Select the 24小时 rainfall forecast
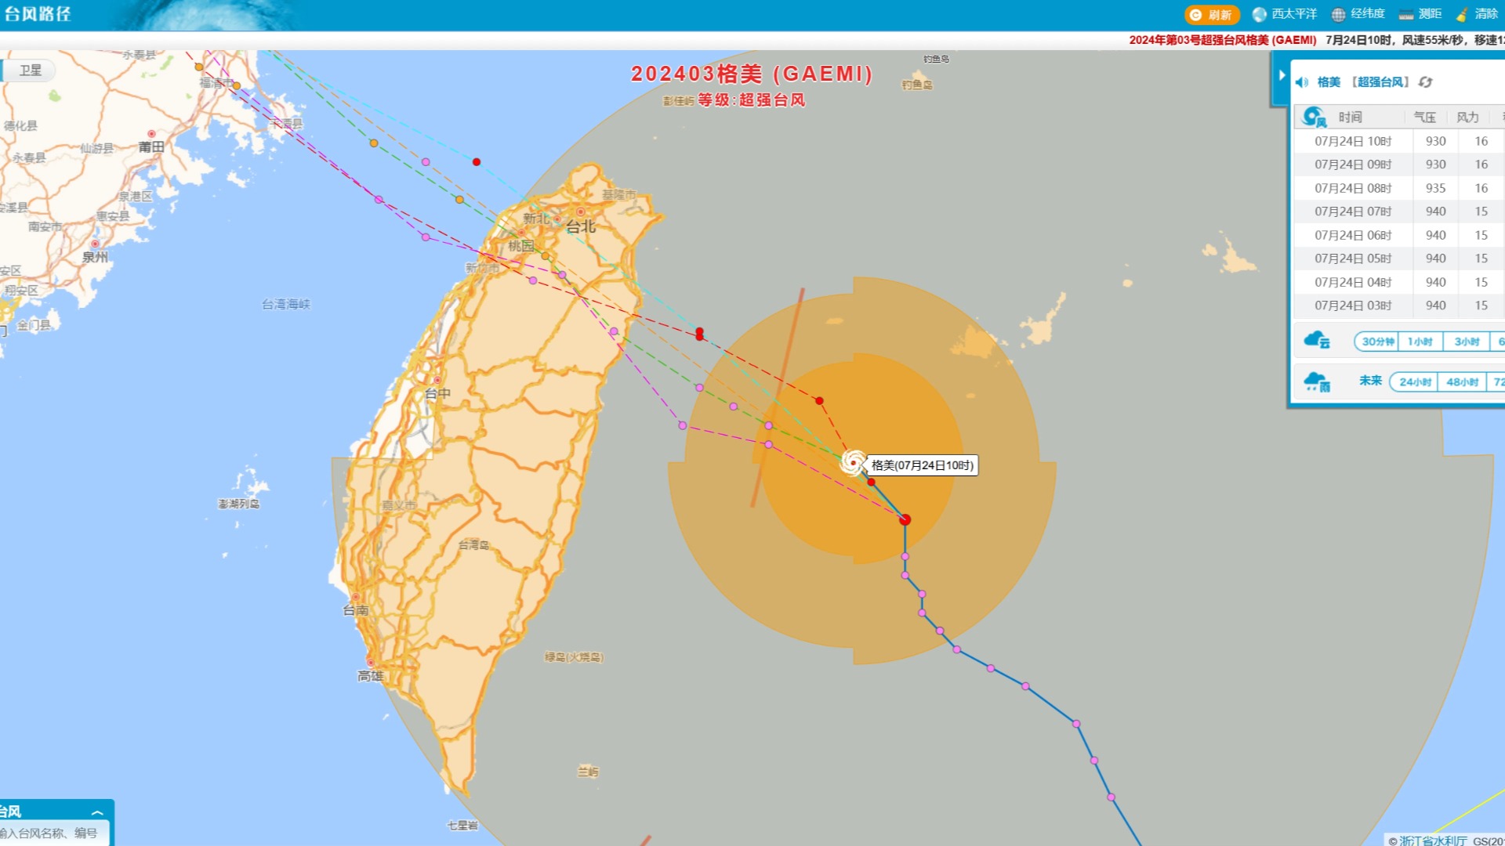 1415,382
